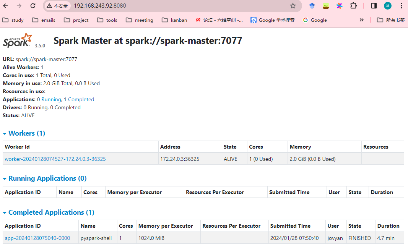Select the Alive Workers: 1 line

(23, 67)
